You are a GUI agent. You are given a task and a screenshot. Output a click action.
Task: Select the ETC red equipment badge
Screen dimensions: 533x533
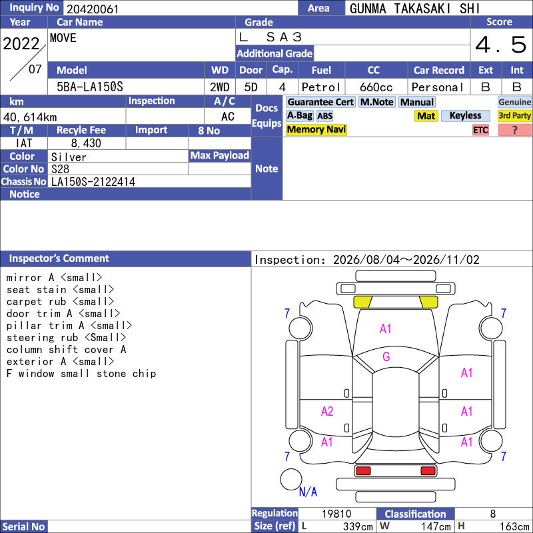[x=480, y=130]
